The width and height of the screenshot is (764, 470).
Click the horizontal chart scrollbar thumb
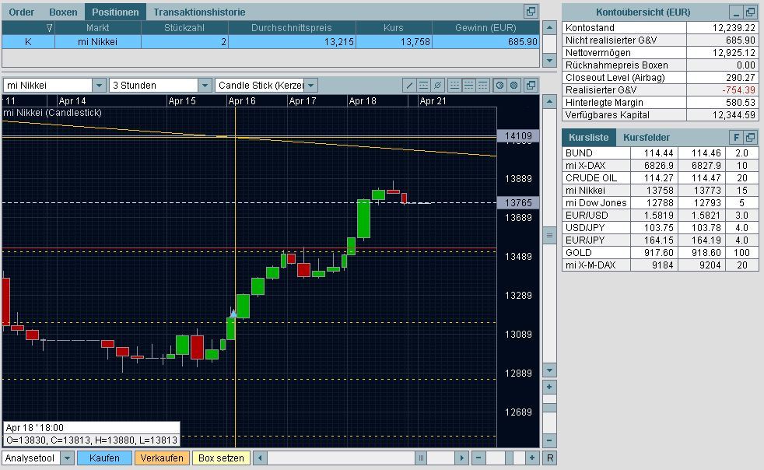tap(421, 458)
